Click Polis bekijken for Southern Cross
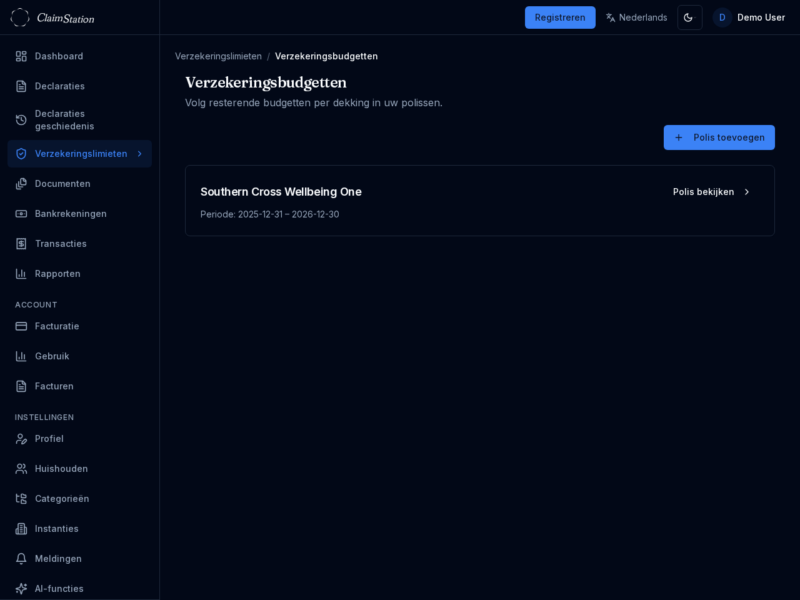Image resolution: width=800 pixels, height=600 pixels. 711,192
